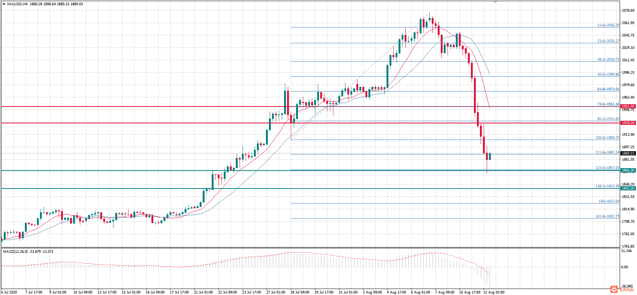The width and height of the screenshot is (637, 295).
Task: Select the Fibonacci 61.8=1971.01 level label
Action: point(608,89)
